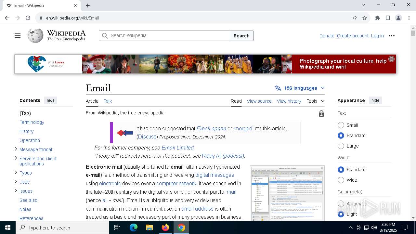
Task: Bookmark this page with star icon
Action: (365, 18)
